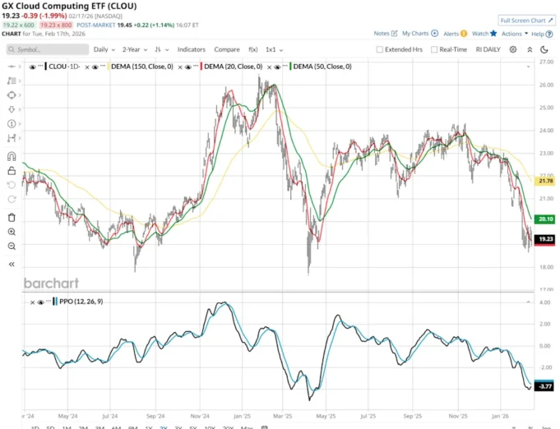Open the Indicators menu

pyautogui.click(x=192, y=49)
